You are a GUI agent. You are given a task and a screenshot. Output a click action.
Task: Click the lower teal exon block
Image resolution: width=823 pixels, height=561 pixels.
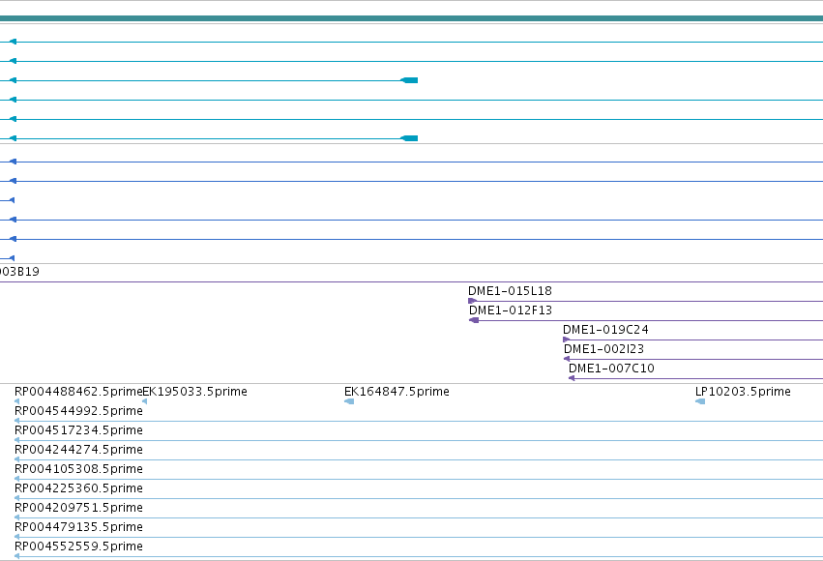(409, 138)
